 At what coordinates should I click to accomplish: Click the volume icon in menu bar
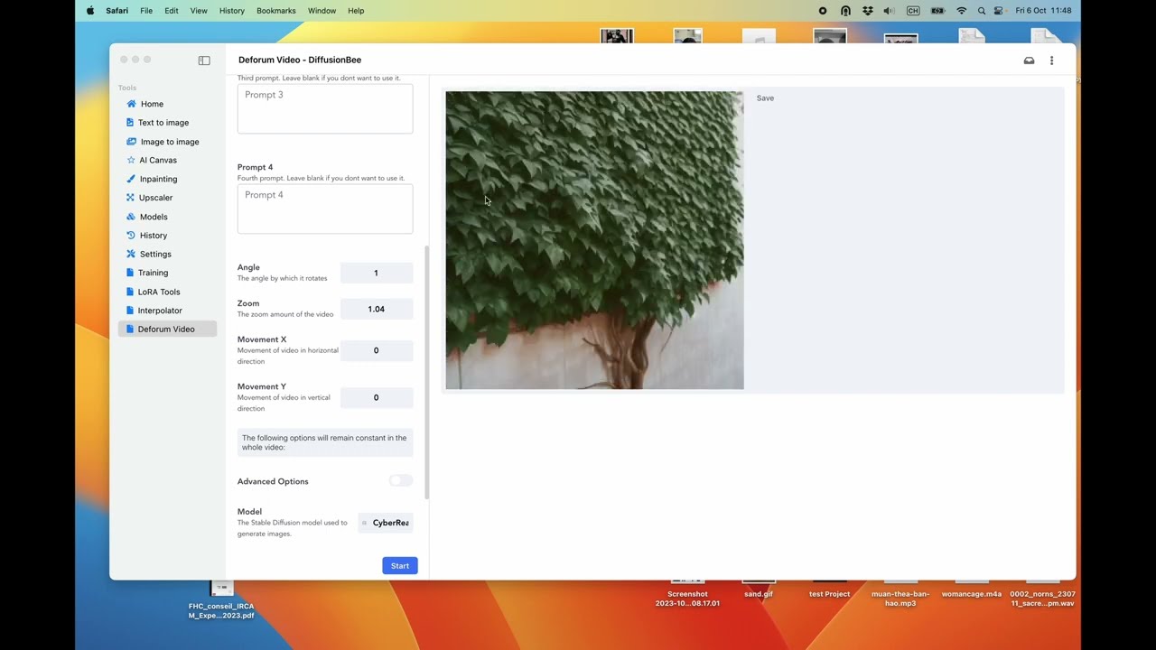tap(890, 11)
